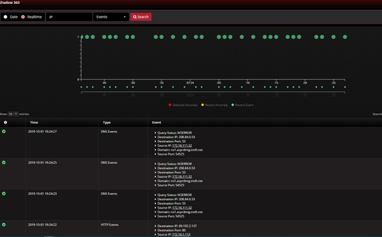Open Source IP link in 19:24:25 row
The height and width of the screenshot is (237, 382).
pyautogui.click(x=182, y=176)
